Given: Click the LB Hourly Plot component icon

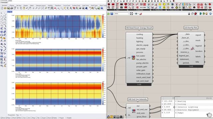Looking at the screenshot, I should pos(192,49).
